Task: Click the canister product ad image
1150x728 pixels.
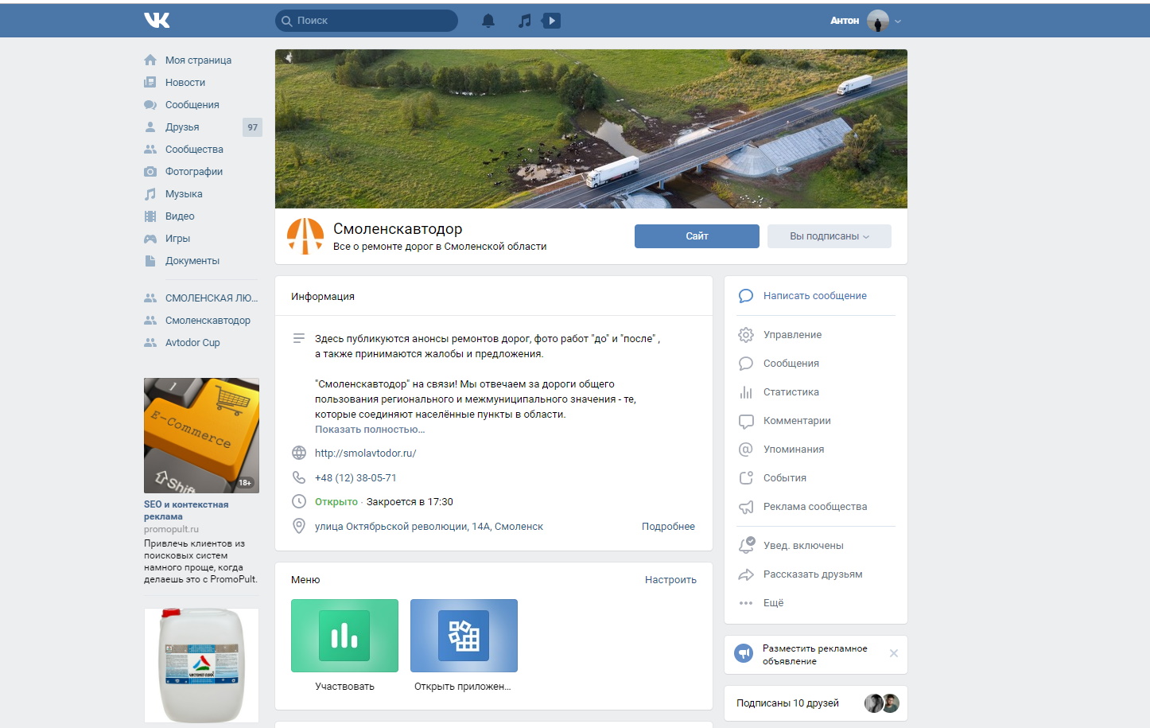Action: pyautogui.click(x=201, y=665)
